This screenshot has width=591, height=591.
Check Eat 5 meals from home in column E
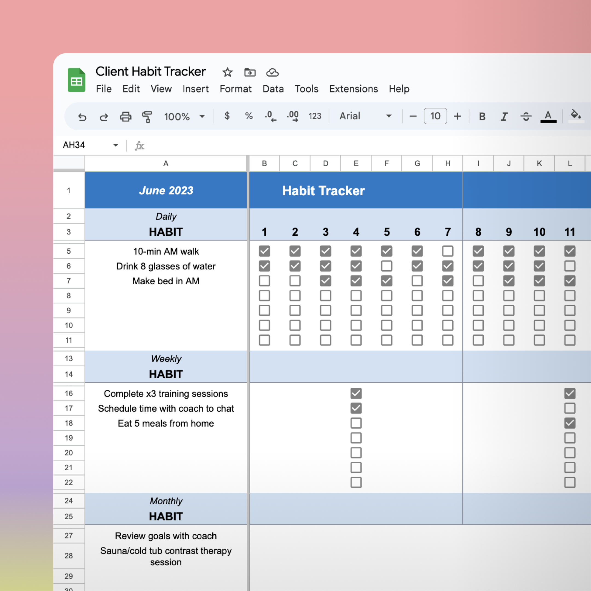(x=356, y=423)
